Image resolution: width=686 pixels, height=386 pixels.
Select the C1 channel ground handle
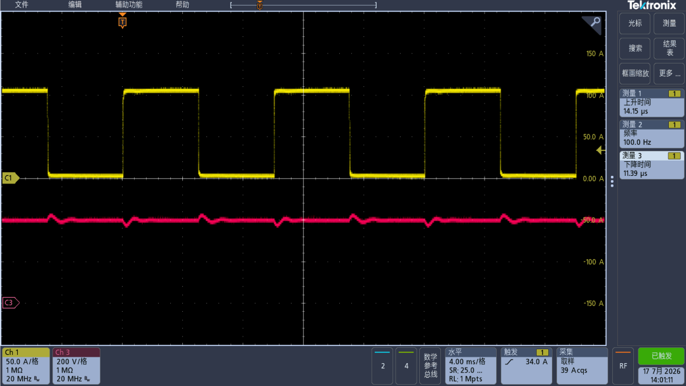point(10,178)
